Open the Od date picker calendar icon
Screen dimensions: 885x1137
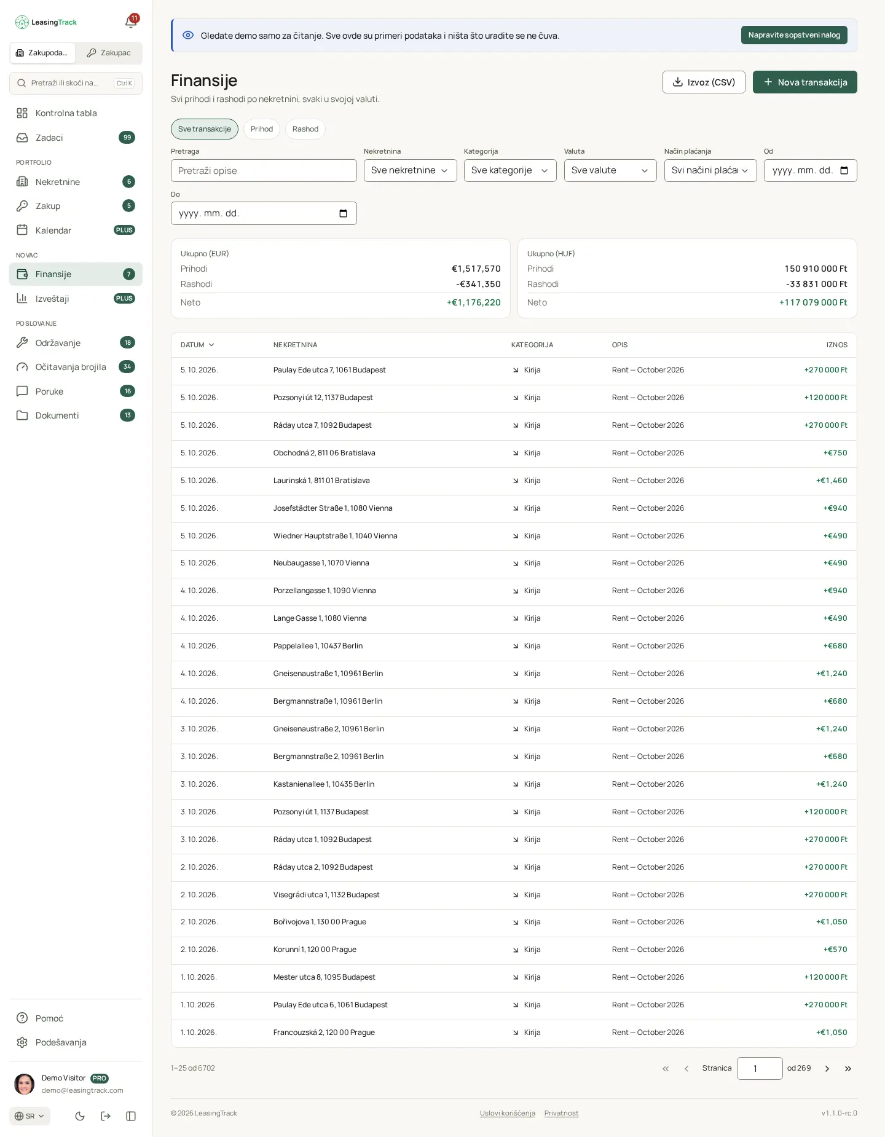[844, 170]
